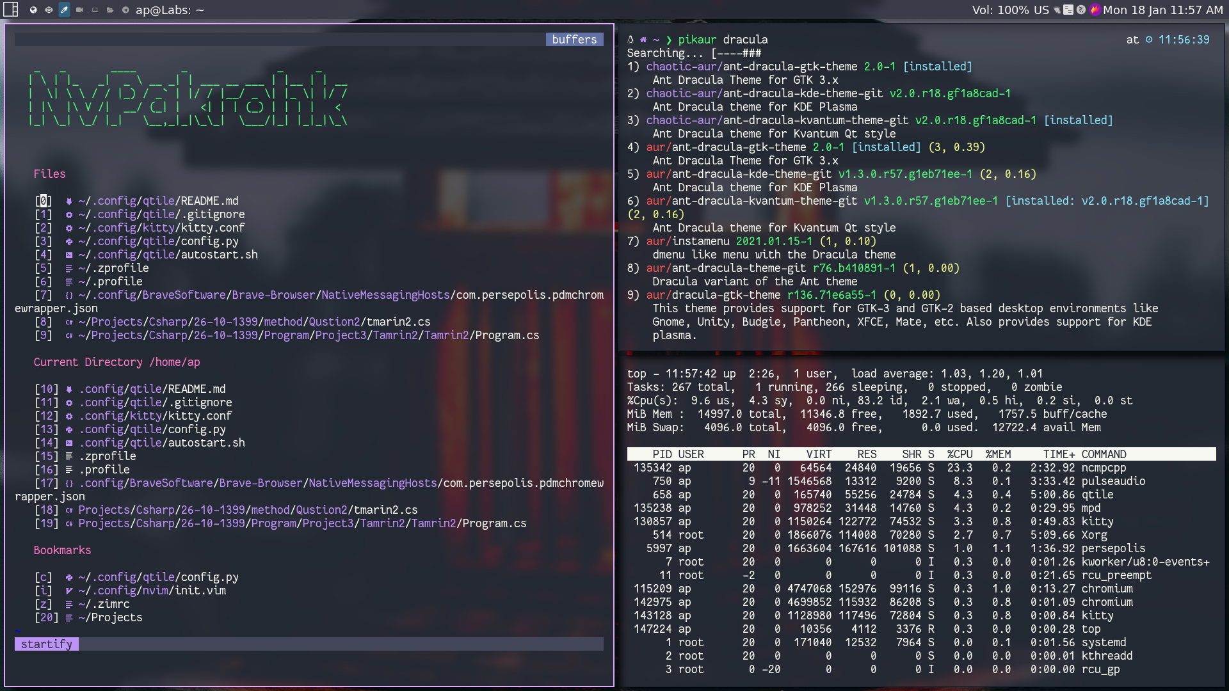Image resolution: width=1229 pixels, height=691 pixels.
Task: Open the notes document tray icon
Action: (1068, 10)
